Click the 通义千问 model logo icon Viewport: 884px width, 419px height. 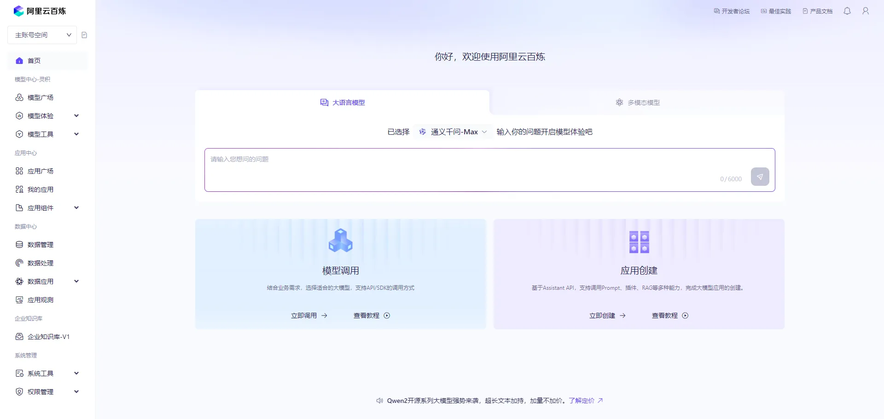click(x=422, y=132)
